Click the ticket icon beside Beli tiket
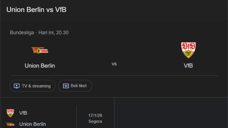The height and width of the screenshot is (128, 228). pyautogui.click(x=66, y=86)
